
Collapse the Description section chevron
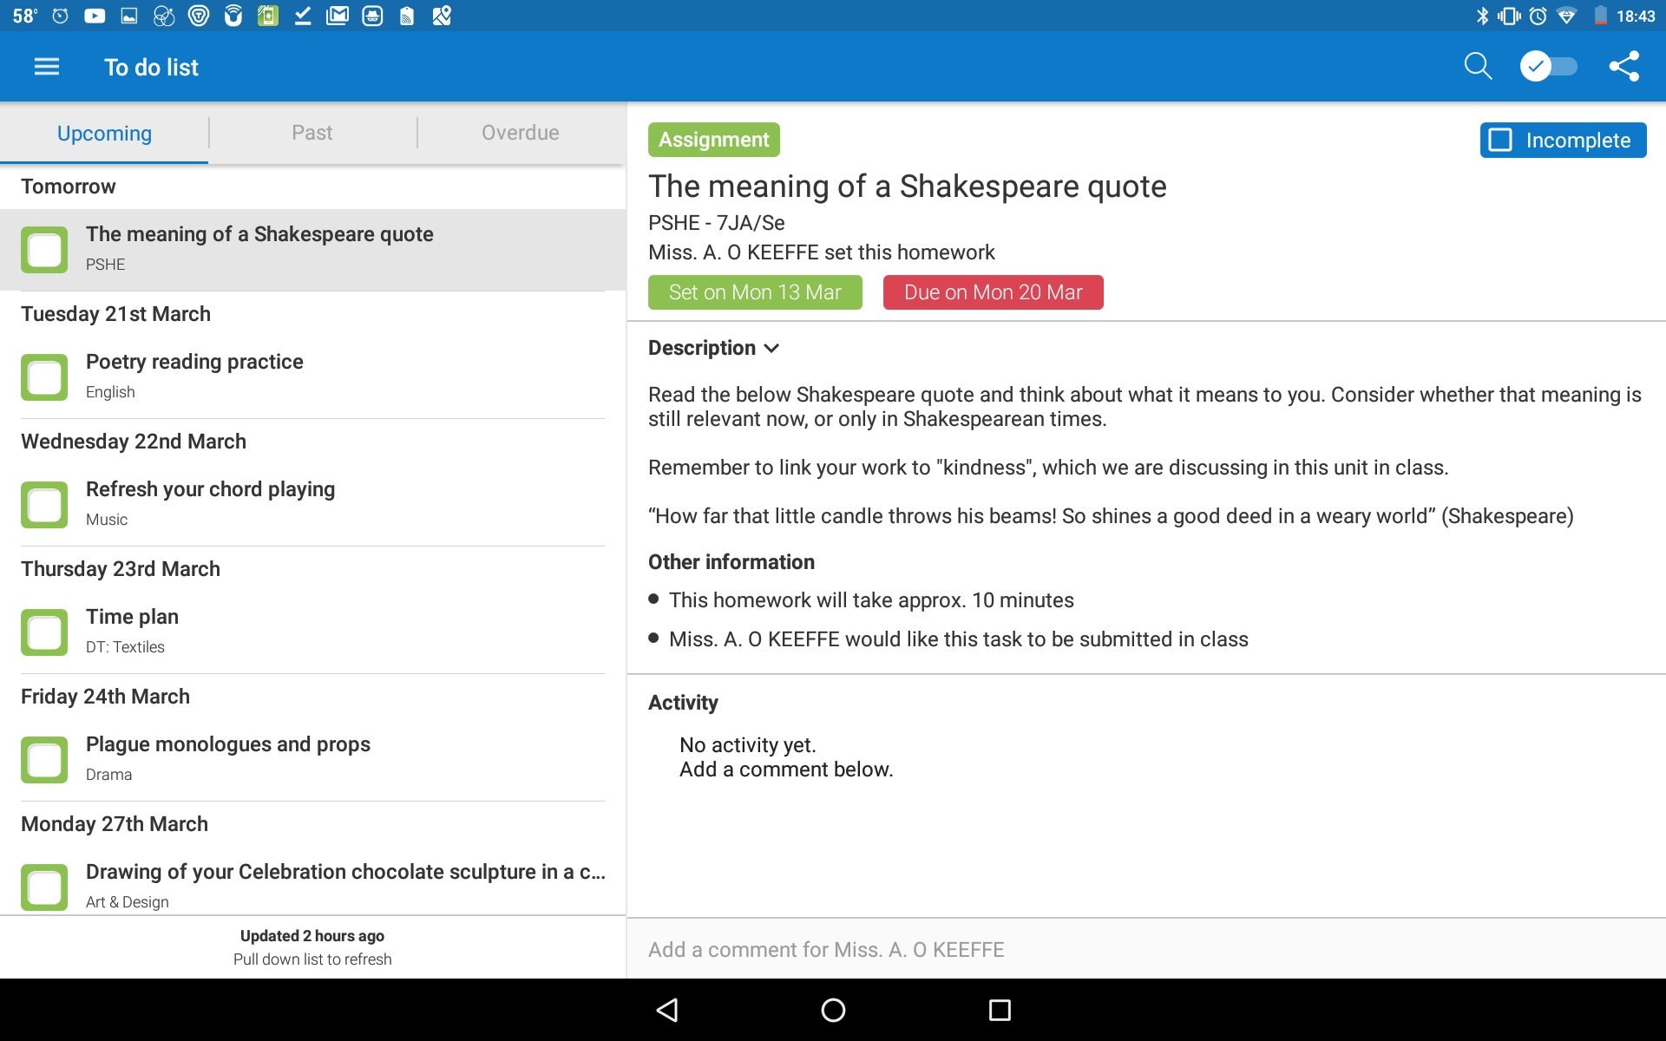771,348
